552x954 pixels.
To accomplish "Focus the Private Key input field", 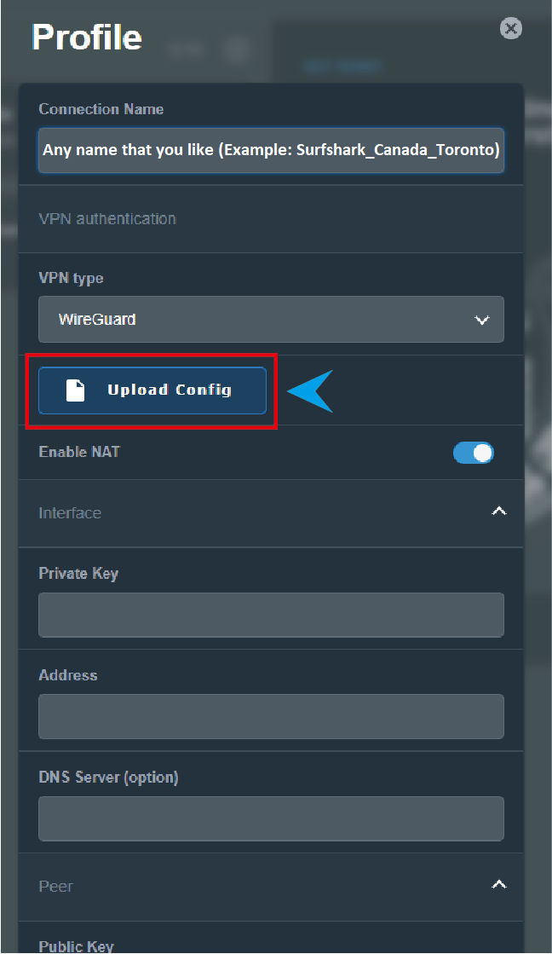I will click(x=271, y=615).
